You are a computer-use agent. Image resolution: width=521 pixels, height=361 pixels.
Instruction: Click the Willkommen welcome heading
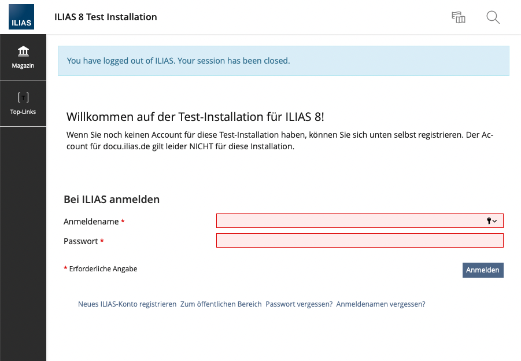tap(195, 117)
